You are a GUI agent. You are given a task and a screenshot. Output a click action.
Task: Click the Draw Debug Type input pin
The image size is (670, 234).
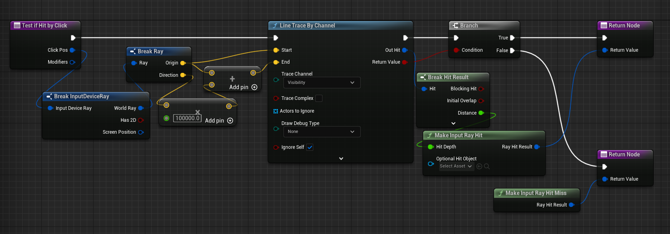click(276, 129)
